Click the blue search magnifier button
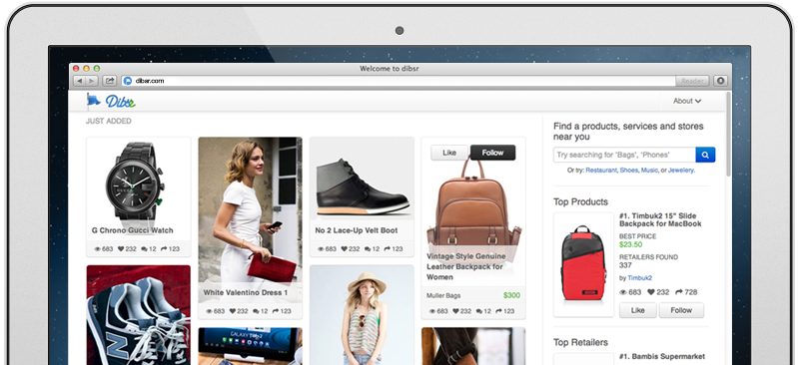 [705, 155]
